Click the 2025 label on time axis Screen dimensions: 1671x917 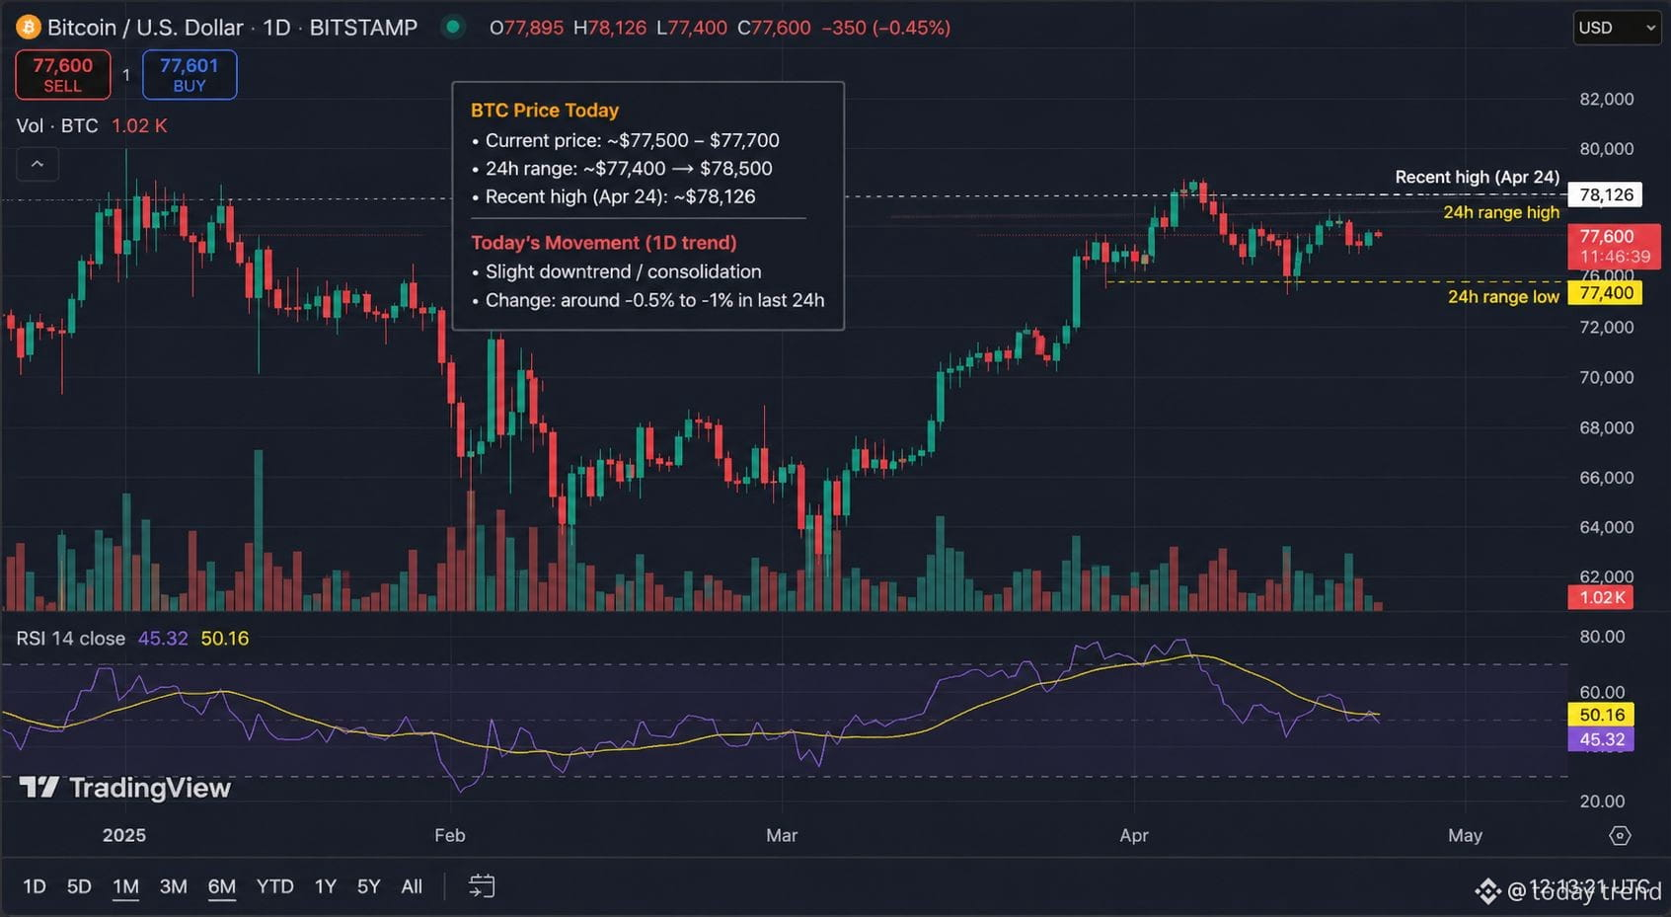(x=124, y=835)
